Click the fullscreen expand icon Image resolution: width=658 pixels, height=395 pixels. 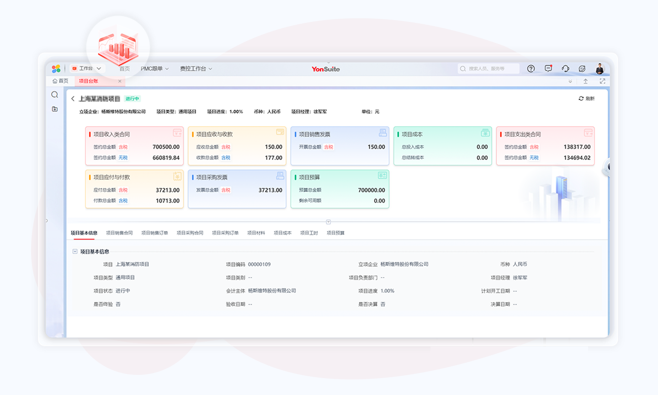coord(602,81)
